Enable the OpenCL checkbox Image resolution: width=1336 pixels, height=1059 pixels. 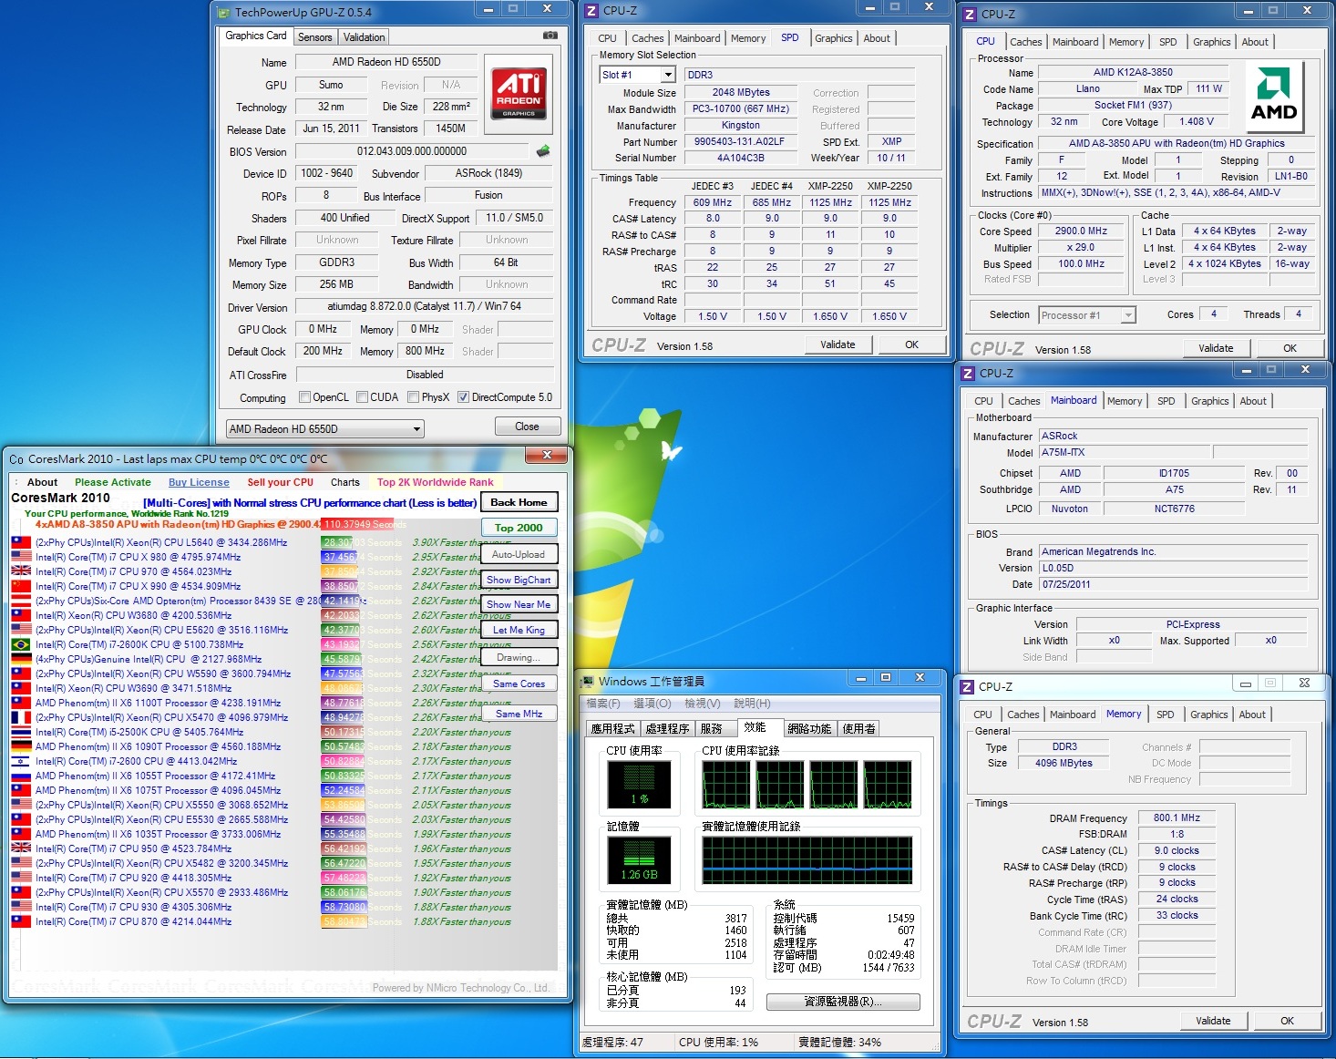click(305, 397)
